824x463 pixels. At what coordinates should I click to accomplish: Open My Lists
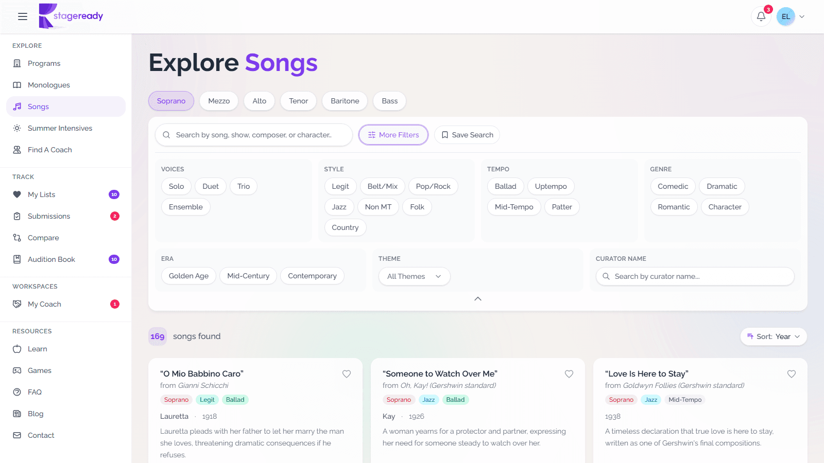[66, 194]
